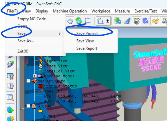The height and width of the screenshot is (121, 167).
Task: Select the pan hand tool
Action: tap(70, 21)
